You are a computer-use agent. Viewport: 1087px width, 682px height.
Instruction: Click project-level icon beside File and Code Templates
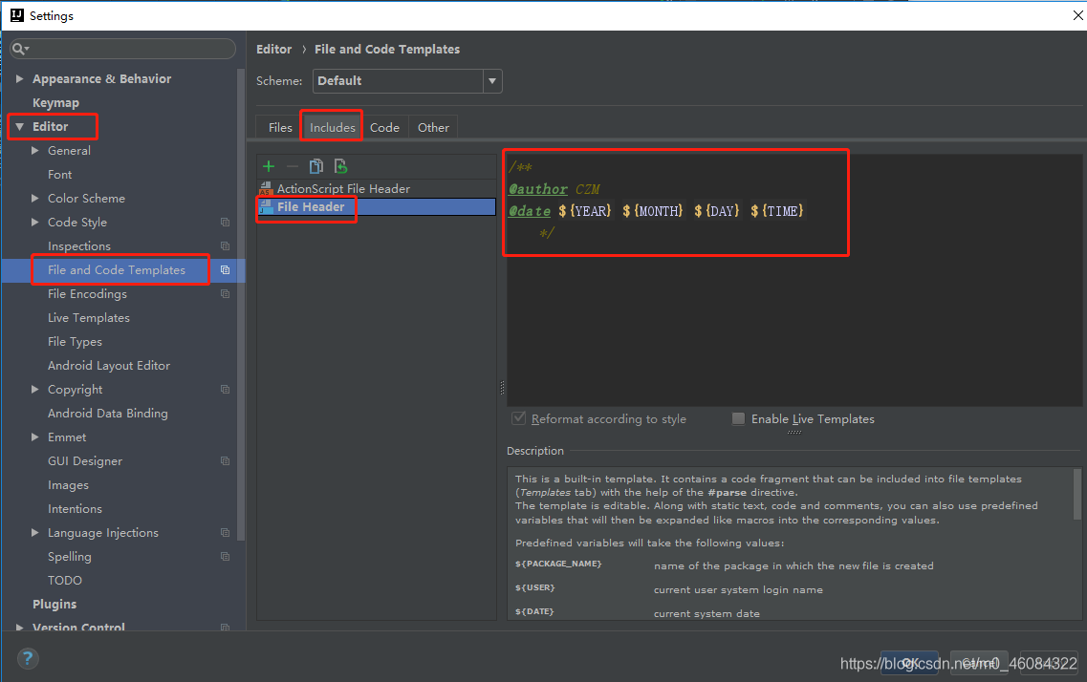click(226, 270)
